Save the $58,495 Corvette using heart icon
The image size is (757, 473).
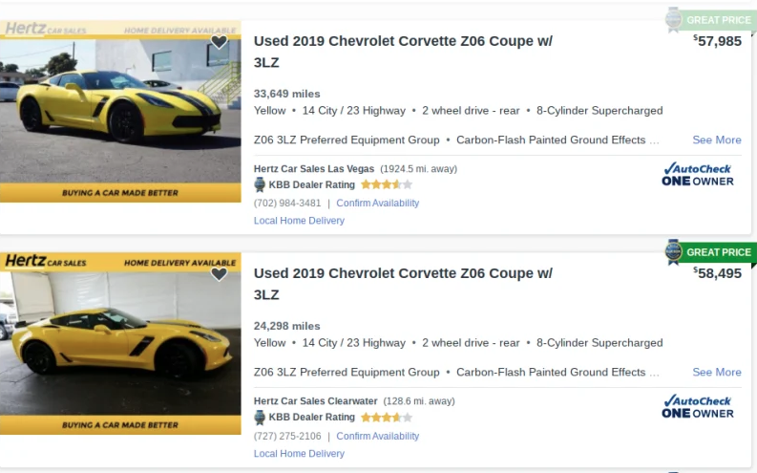(x=220, y=274)
